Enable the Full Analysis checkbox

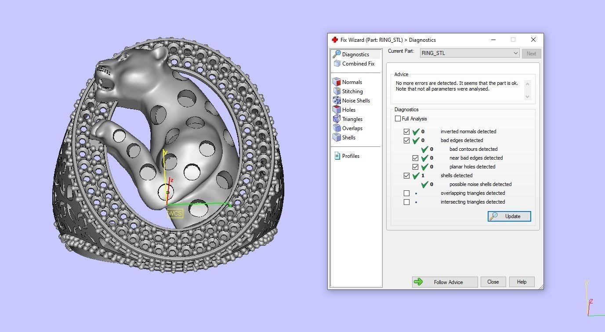[398, 119]
